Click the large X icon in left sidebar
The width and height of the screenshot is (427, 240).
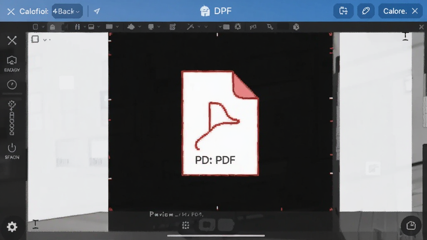[12, 40]
